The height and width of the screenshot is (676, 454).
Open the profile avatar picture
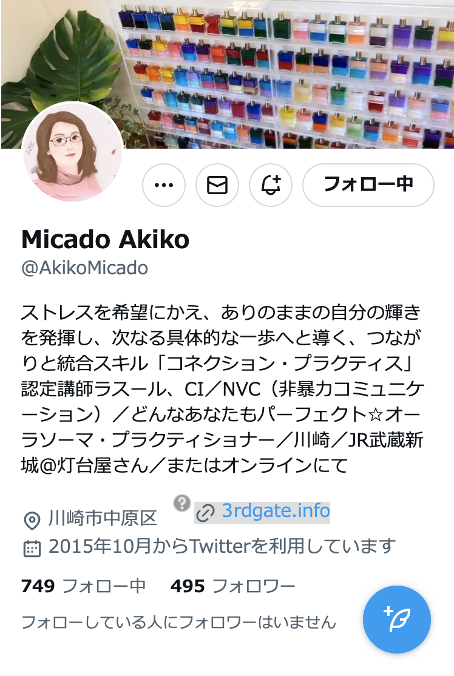tap(72, 152)
